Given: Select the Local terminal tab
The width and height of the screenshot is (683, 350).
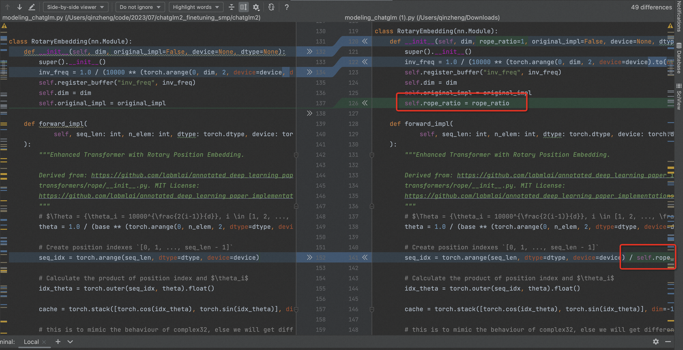Looking at the screenshot, I should 31,342.
